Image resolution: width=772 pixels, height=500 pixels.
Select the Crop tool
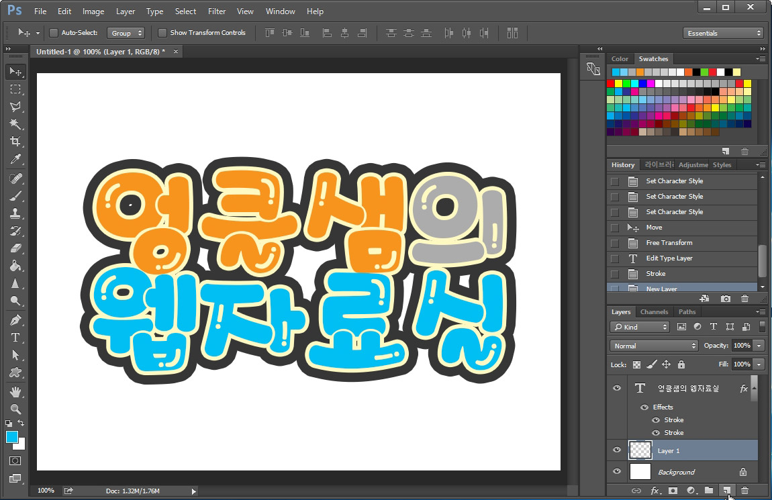point(15,142)
